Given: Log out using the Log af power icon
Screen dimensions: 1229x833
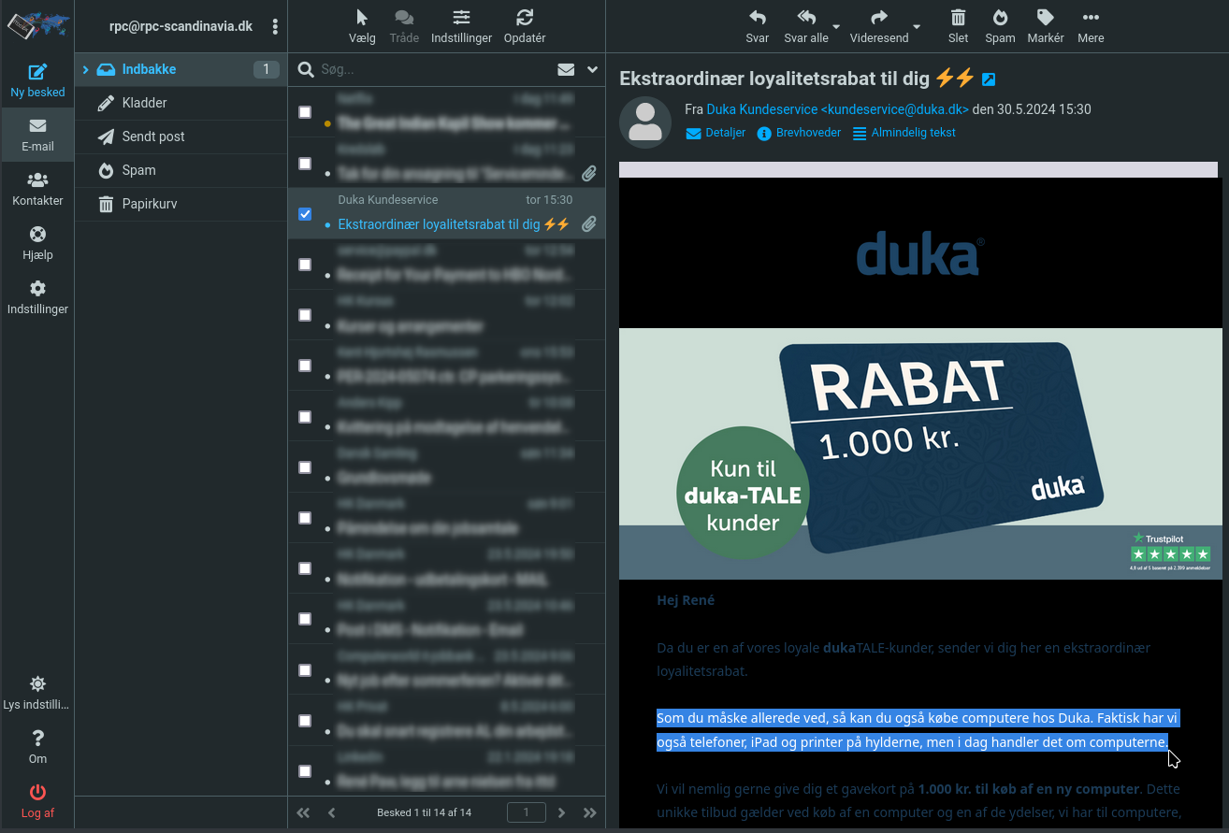Looking at the screenshot, I should tap(37, 801).
